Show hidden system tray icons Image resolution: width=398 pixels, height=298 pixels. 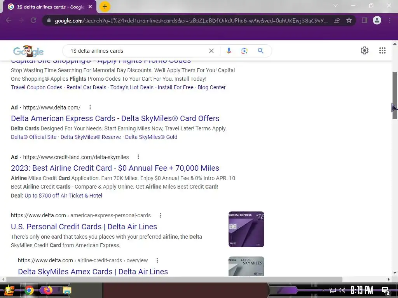323,290
